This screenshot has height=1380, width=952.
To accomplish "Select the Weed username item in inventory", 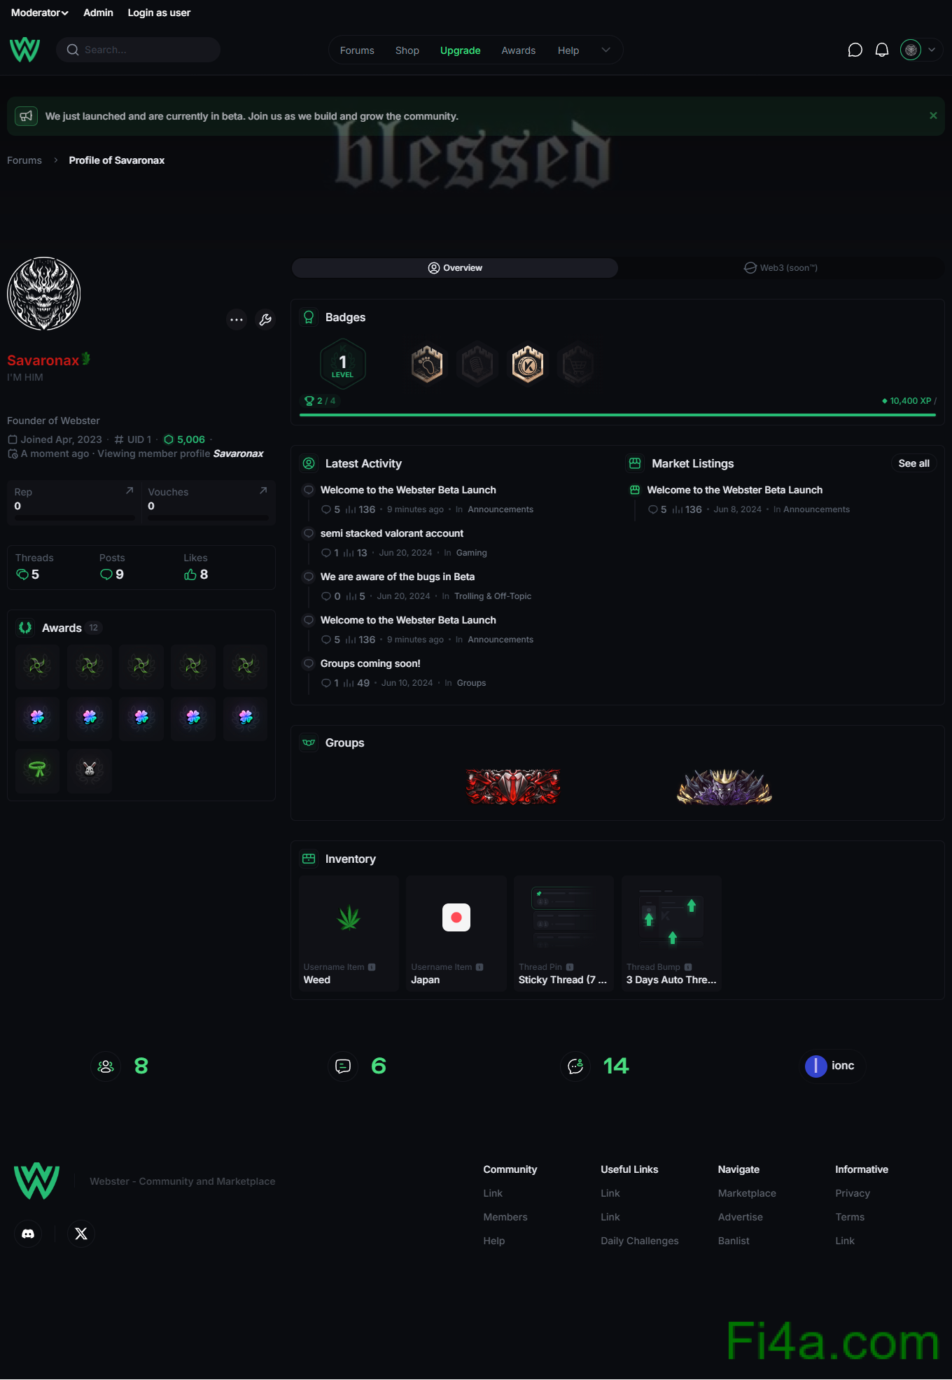I will click(349, 934).
